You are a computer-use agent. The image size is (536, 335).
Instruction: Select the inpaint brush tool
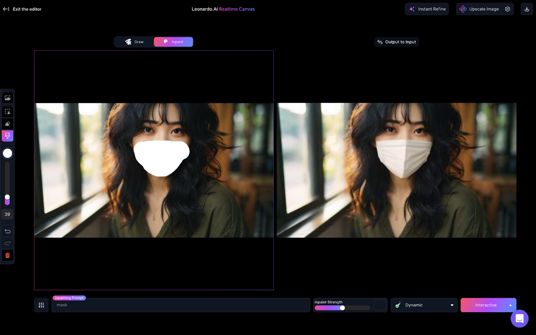7,136
